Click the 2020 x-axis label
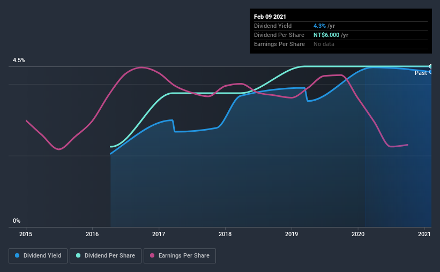The width and height of the screenshot is (440, 272). pyautogui.click(x=358, y=234)
